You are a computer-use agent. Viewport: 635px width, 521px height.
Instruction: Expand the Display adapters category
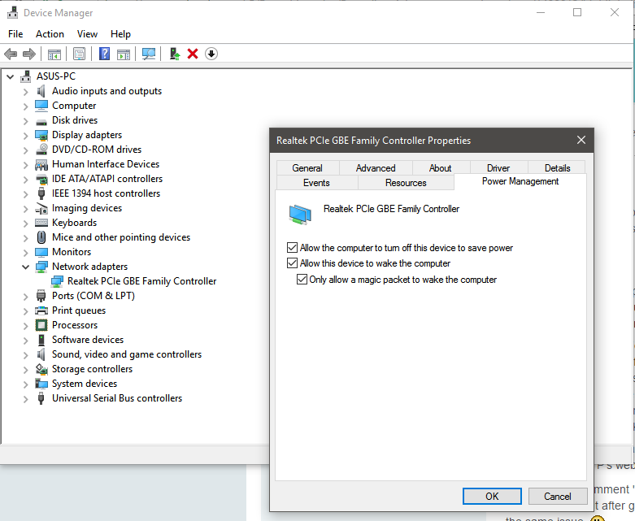click(x=25, y=136)
